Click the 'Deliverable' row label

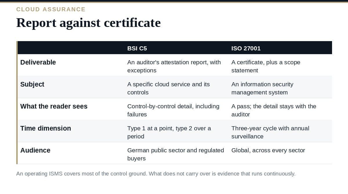coord(38,62)
